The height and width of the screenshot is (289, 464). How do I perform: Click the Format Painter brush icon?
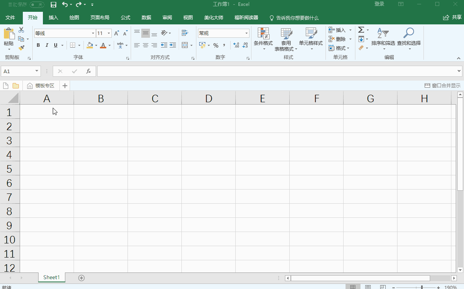(x=21, y=48)
